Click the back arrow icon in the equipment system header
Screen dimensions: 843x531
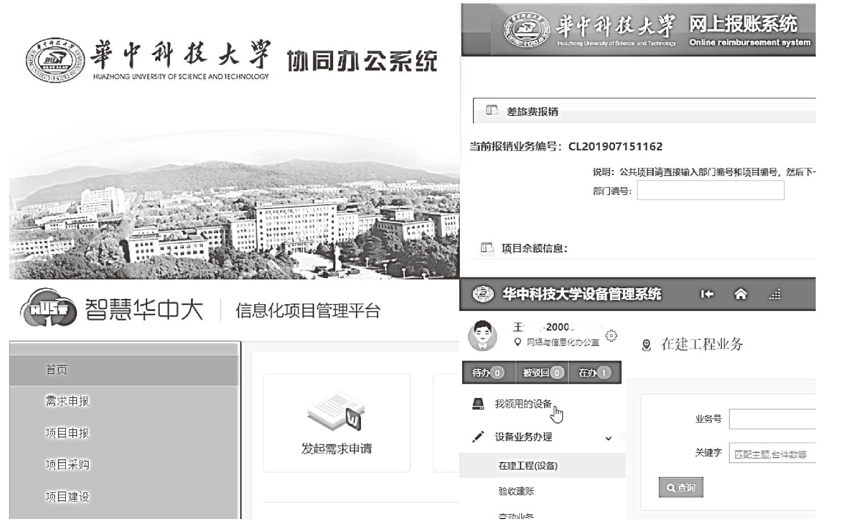coord(707,294)
